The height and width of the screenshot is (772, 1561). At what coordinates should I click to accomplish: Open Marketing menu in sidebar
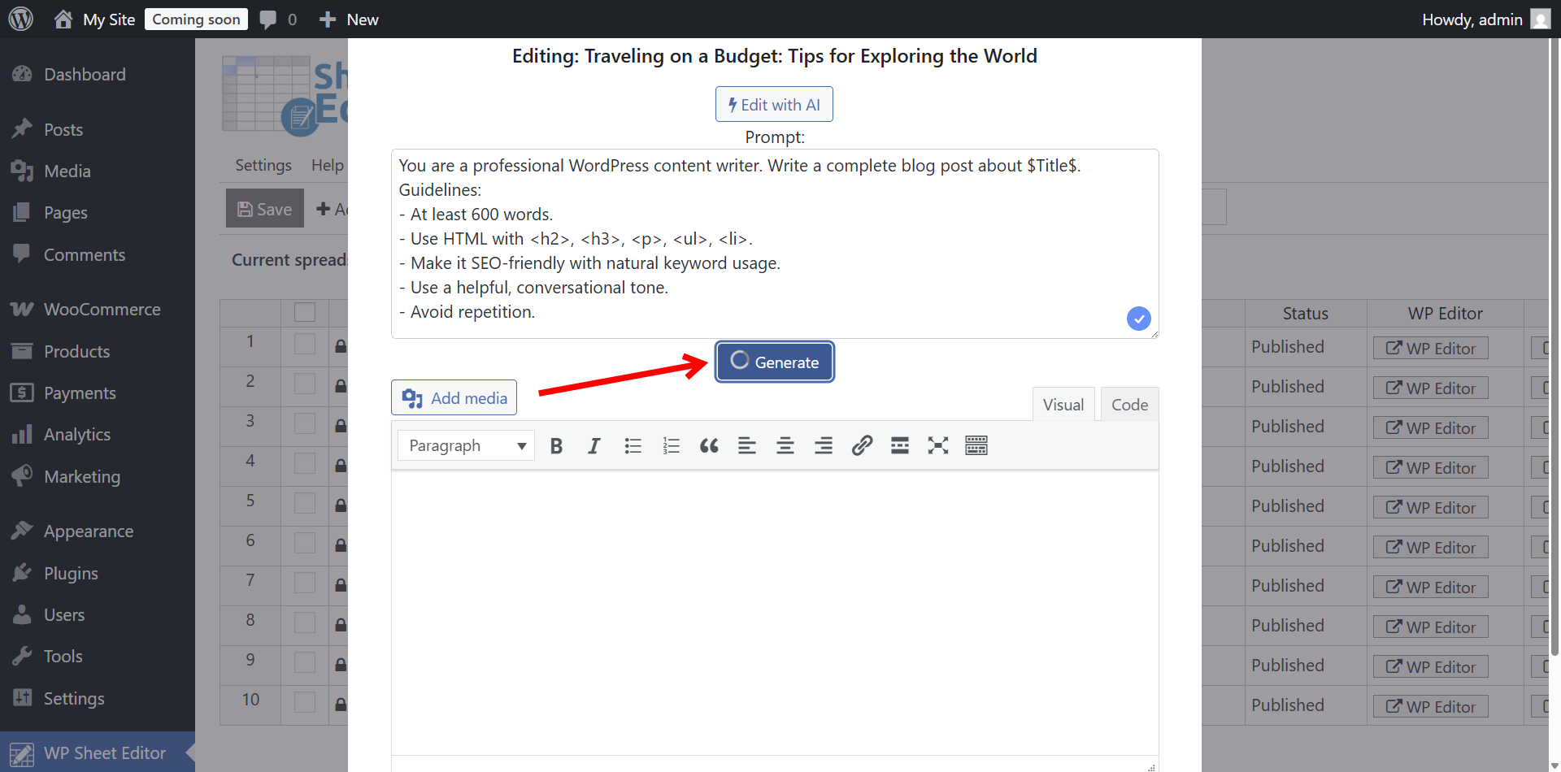[98, 476]
